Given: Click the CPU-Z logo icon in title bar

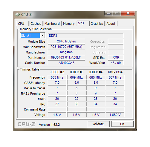Looking at the screenshot, I should (x=17, y=15).
